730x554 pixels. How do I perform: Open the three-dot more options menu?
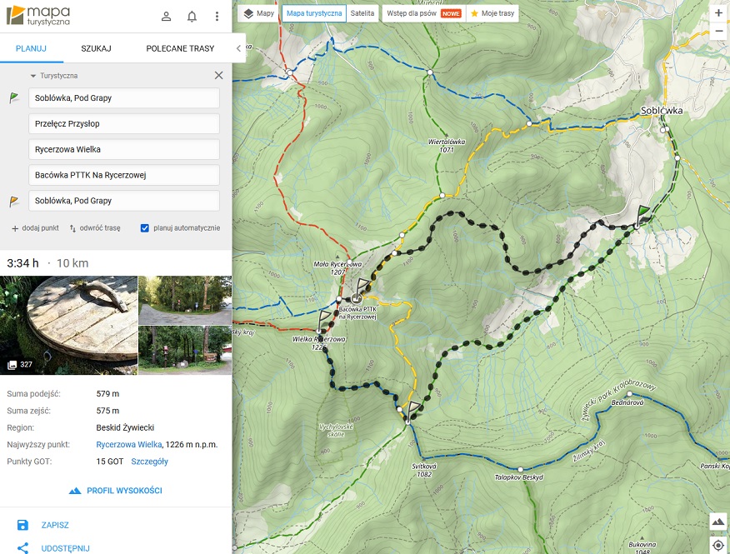point(217,17)
